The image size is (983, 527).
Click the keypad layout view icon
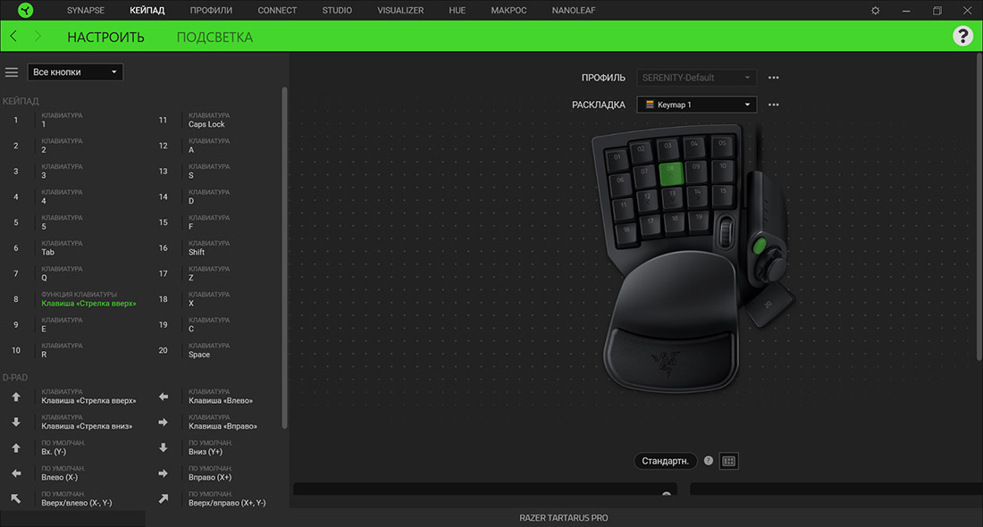[730, 460]
